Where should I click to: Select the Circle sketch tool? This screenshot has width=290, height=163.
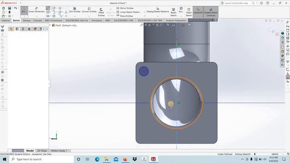coord(54,8)
